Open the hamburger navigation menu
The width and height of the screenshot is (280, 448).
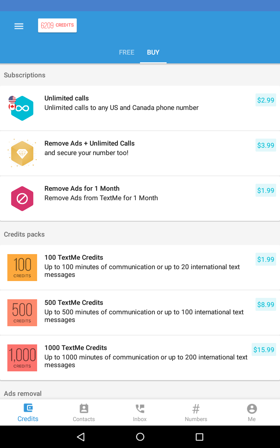(19, 26)
